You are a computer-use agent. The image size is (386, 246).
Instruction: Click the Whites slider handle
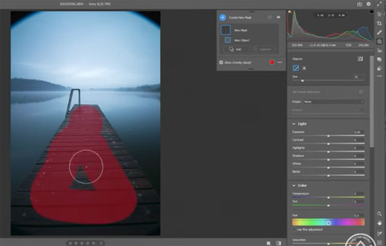point(328,168)
